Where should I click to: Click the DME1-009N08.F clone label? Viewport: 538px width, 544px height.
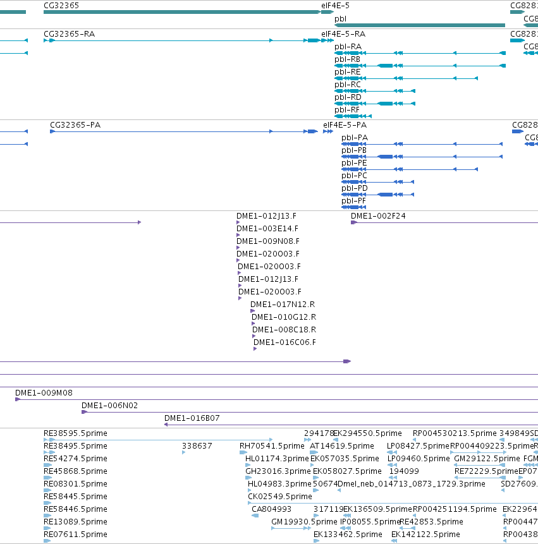[267, 241]
